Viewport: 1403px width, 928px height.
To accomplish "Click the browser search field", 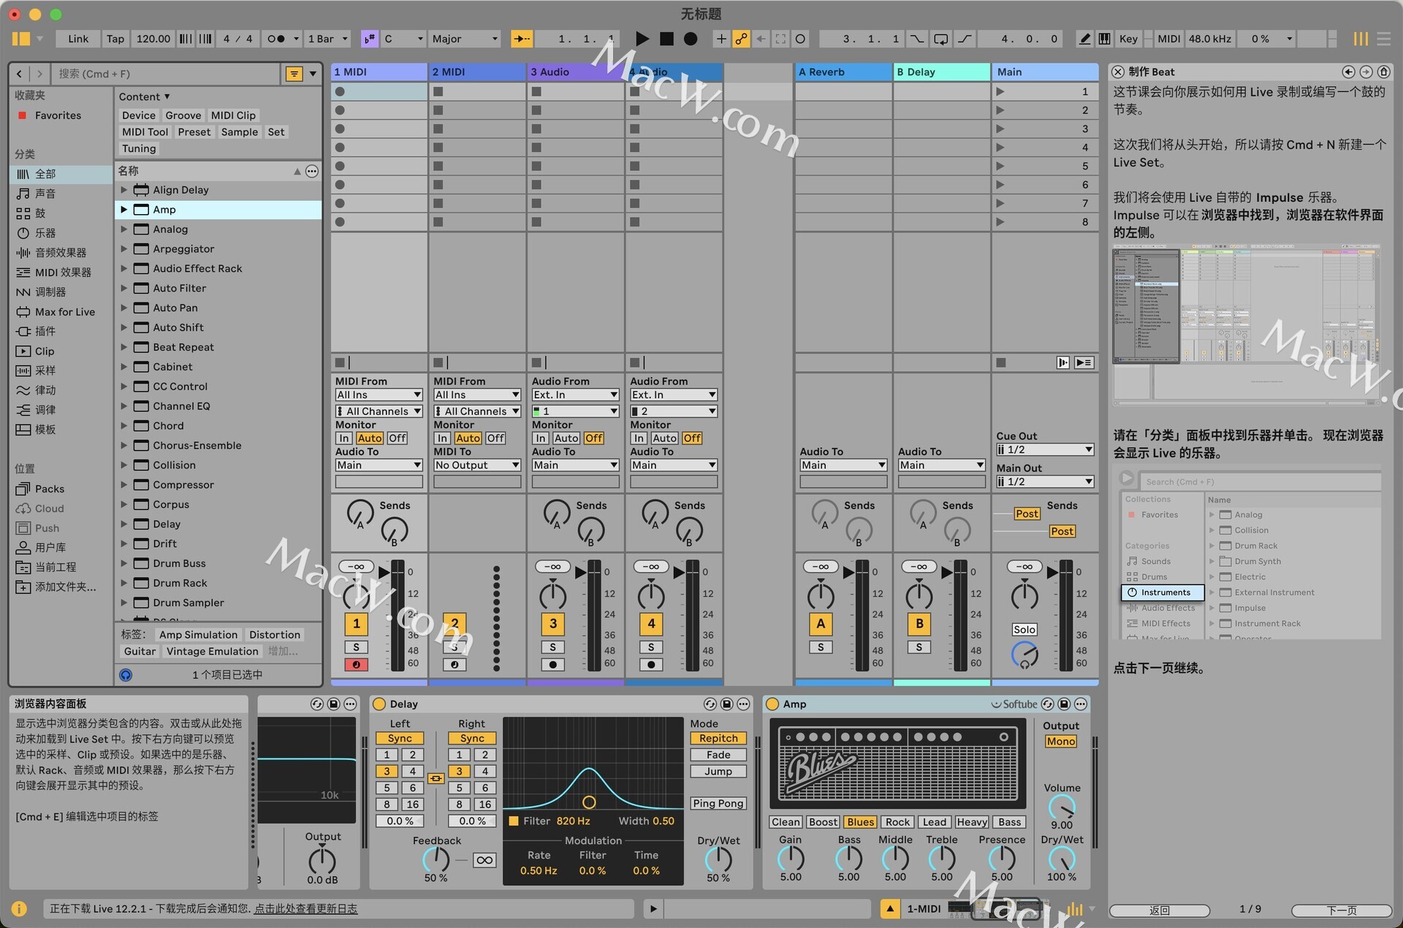I will coord(167,74).
